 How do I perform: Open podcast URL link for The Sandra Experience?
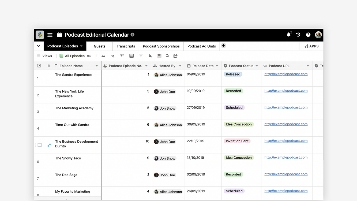286,74
